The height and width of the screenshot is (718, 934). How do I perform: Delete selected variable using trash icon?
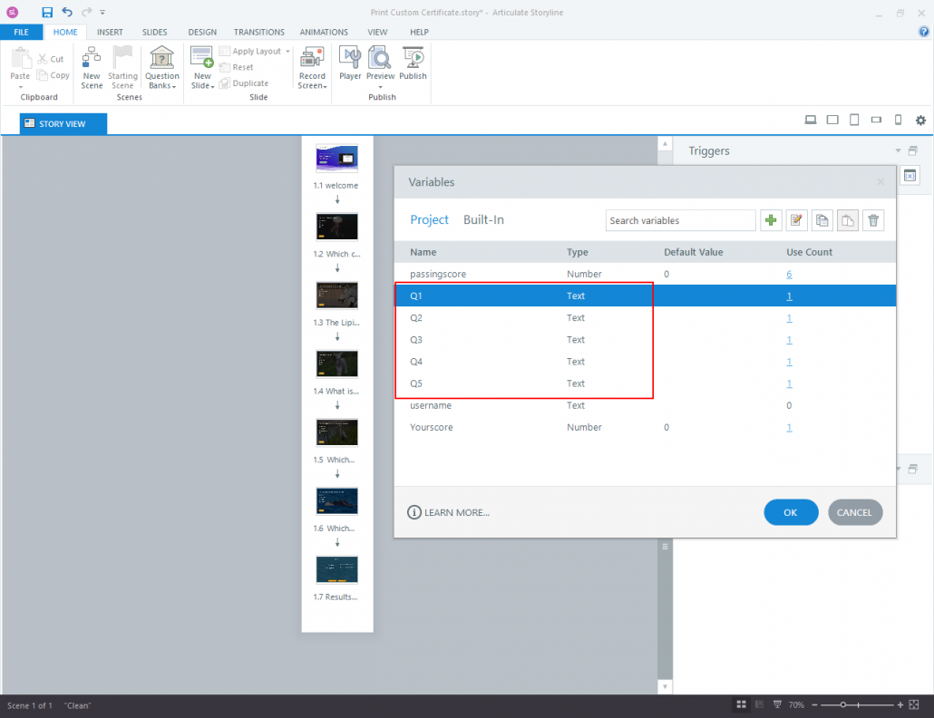[x=873, y=219]
